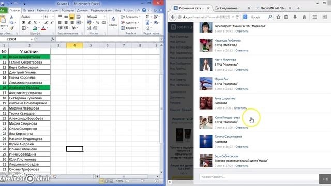The width and height of the screenshot is (331, 186).
Task: Click the Format Painter brush icon
Action: (x=11, y=28)
